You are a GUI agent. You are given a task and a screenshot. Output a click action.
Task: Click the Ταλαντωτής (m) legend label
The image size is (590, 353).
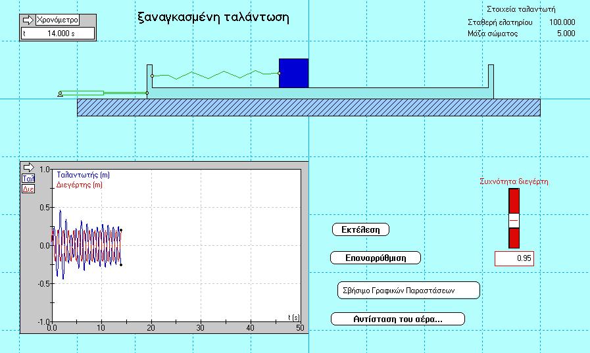coord(83,175)
